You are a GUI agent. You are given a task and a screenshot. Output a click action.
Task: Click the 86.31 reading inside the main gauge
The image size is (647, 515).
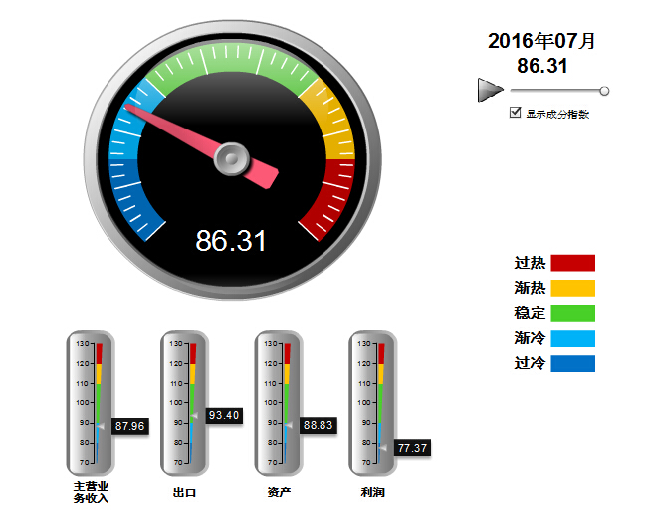coord(231,241)
